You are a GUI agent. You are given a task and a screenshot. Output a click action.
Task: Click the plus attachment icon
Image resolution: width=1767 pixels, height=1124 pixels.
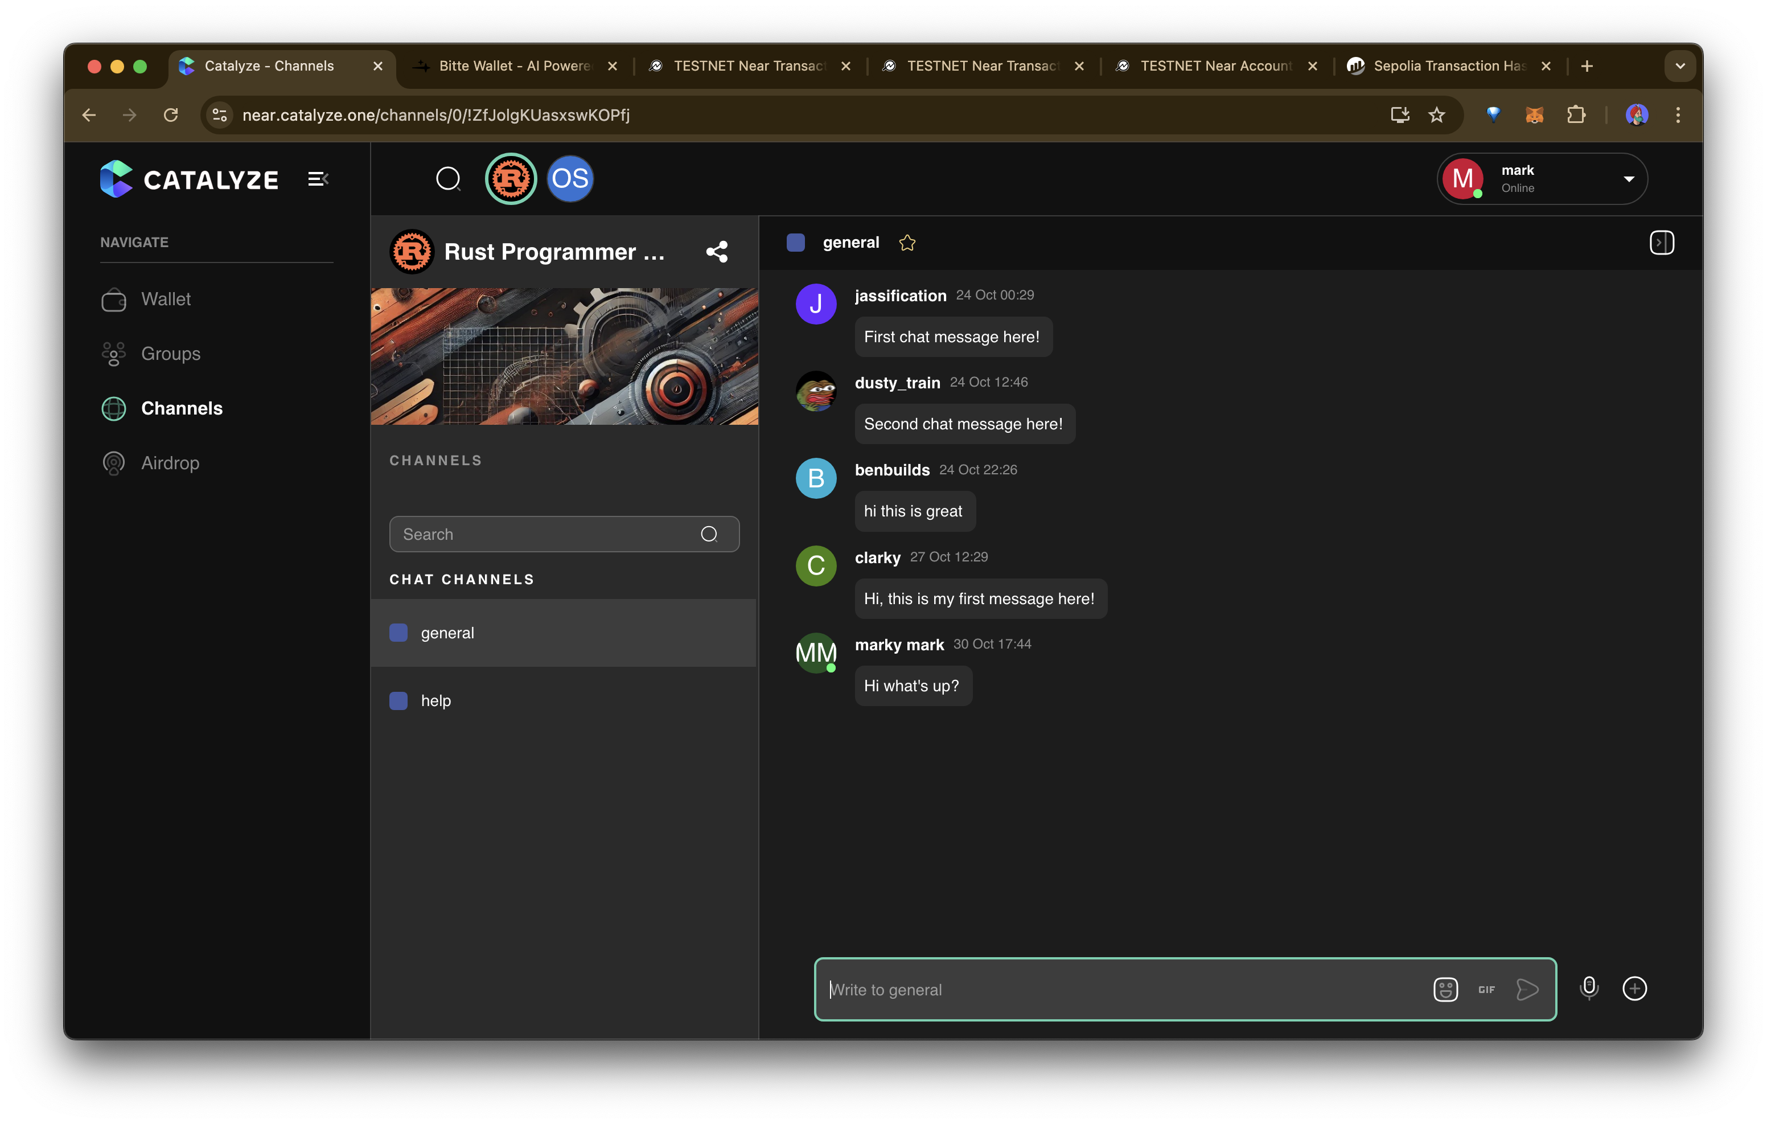[1634, 988]
